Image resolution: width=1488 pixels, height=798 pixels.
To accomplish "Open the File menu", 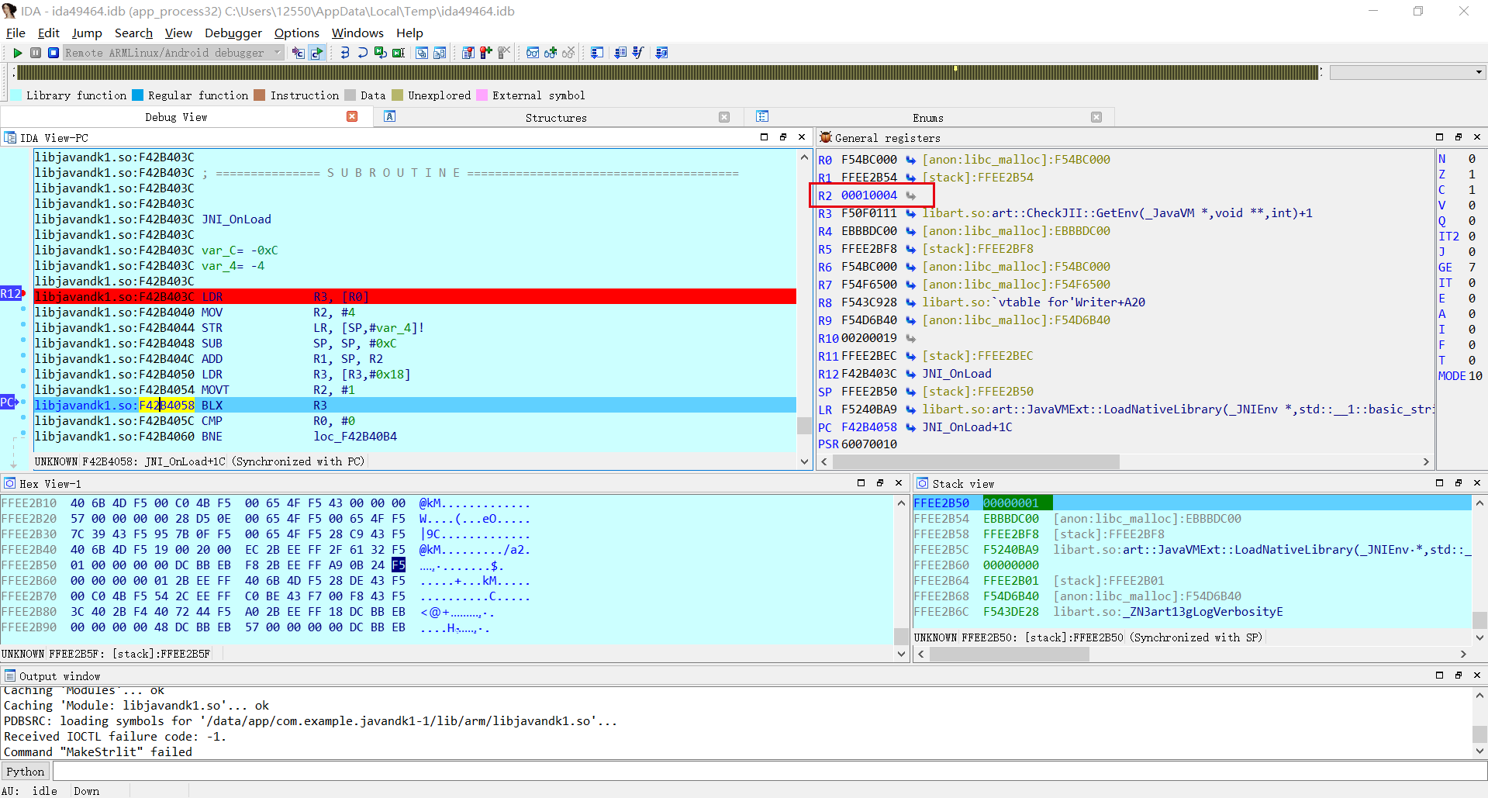I will [x=16, y=33].
